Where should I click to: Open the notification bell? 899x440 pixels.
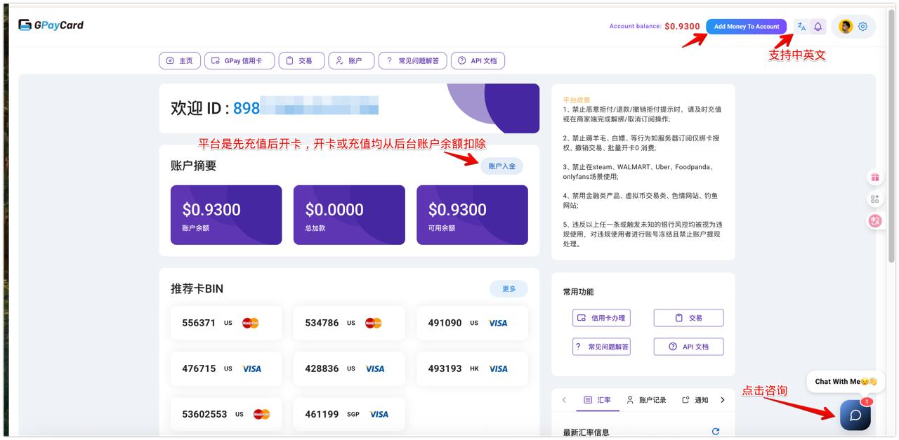click(x=818, y=27)
